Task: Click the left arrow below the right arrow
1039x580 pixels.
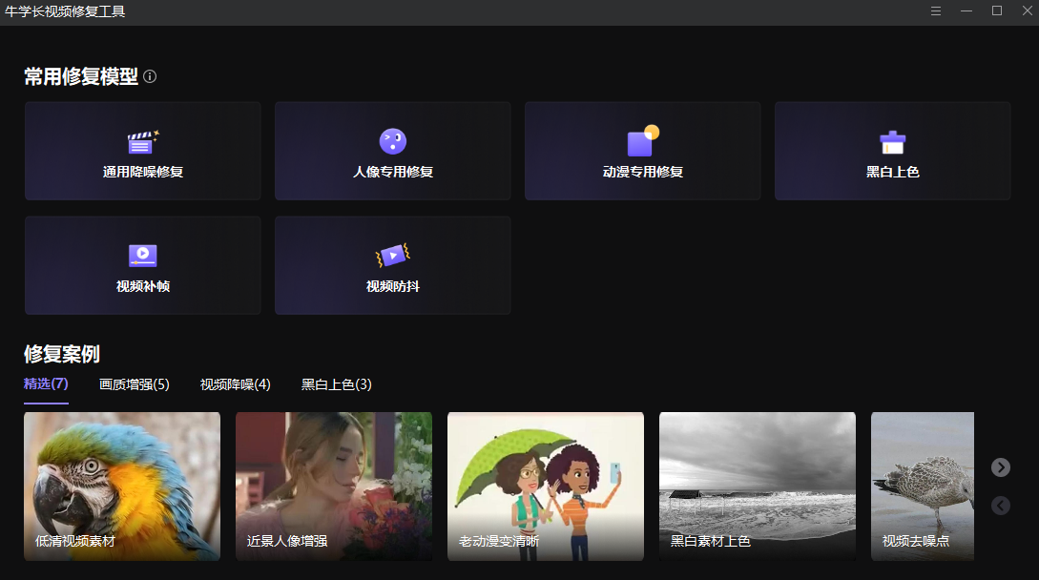Action: [x=1000, y=506]
